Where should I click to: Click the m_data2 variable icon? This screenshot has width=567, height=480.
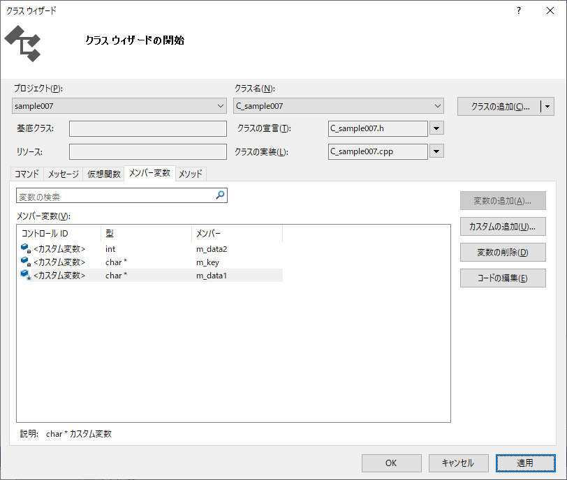pyautogui.click(x=26, y=248)
